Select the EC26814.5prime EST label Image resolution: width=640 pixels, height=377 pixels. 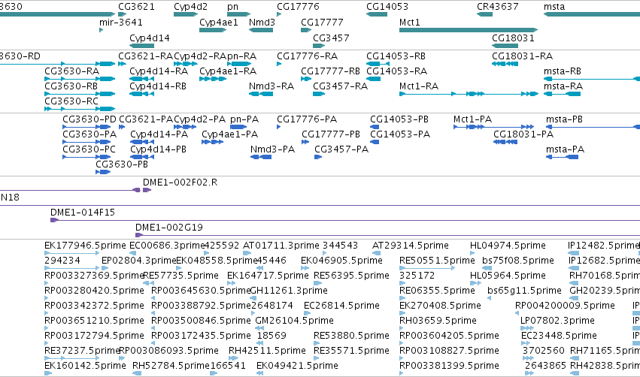[x=341, y=306]
